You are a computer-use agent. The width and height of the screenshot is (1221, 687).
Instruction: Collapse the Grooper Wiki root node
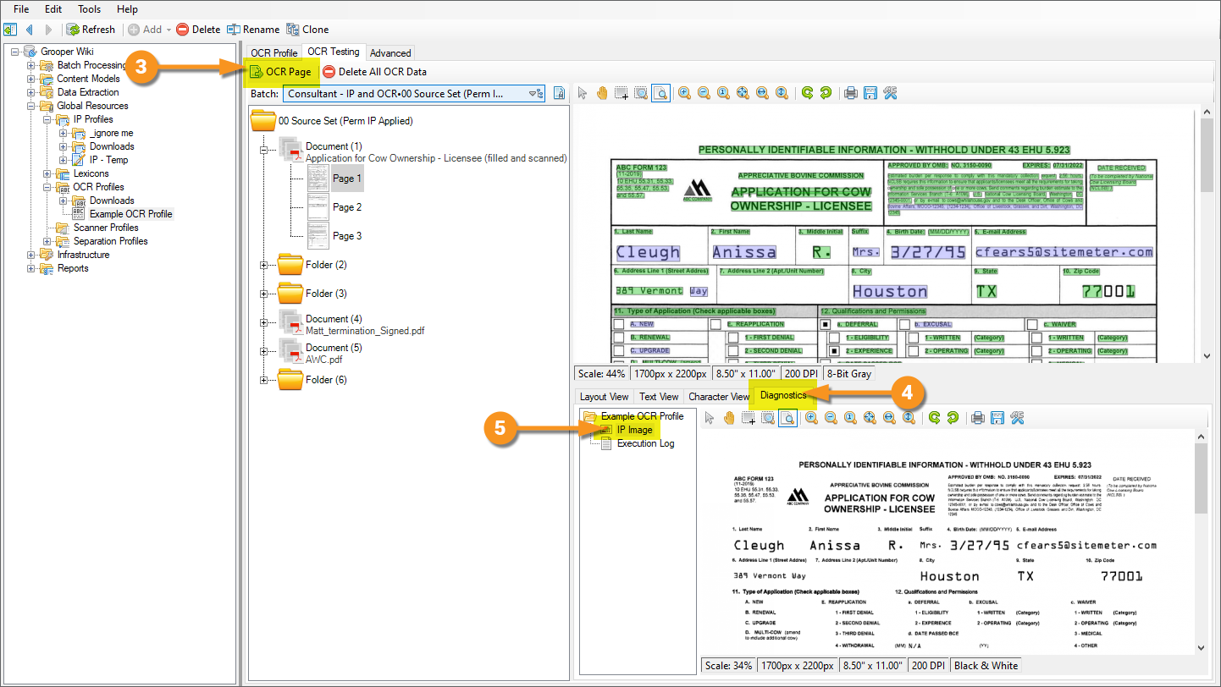pyautogui.click(x=15, y=52)
